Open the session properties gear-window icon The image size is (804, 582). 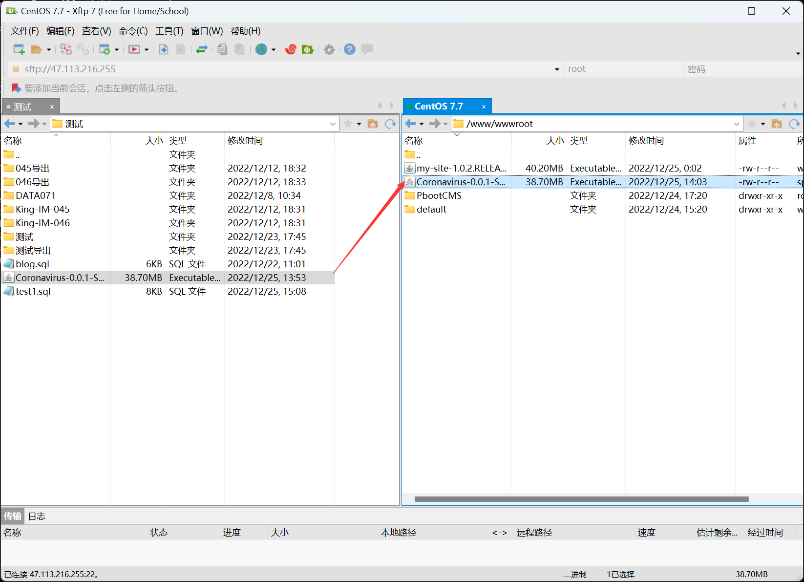[x=105, y=49]
